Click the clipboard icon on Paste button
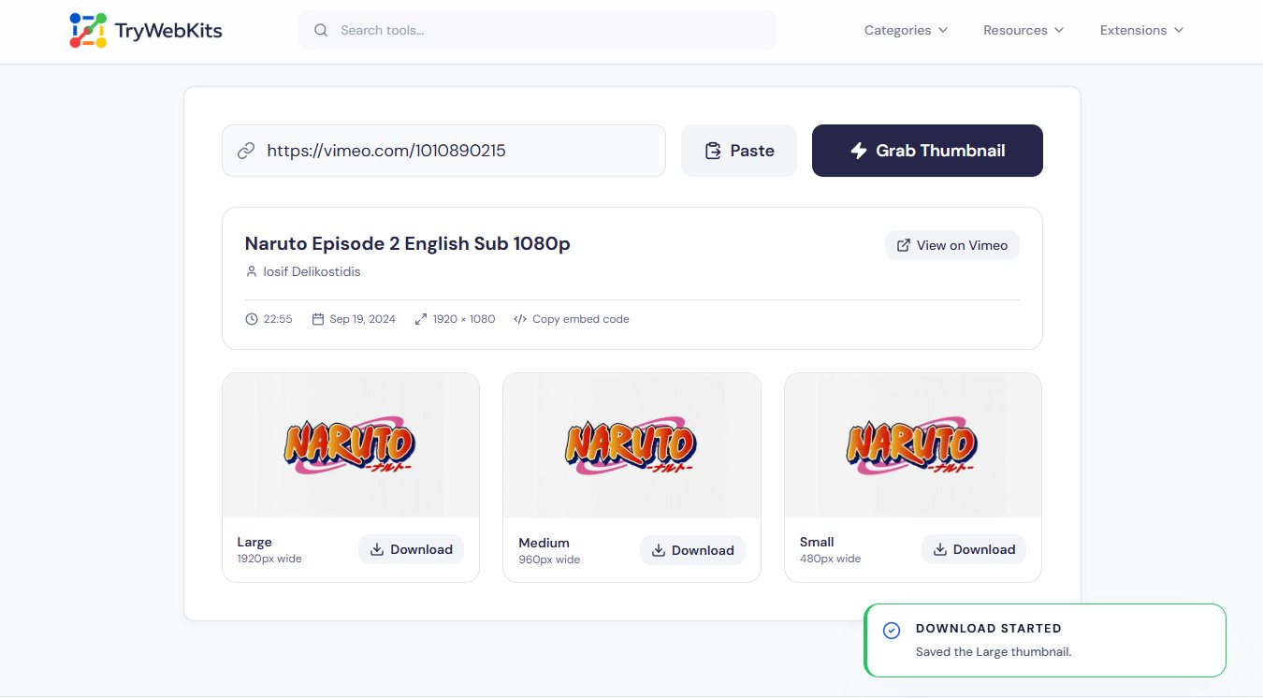This screenshot has height=698, width=1263. pos(713,151)
